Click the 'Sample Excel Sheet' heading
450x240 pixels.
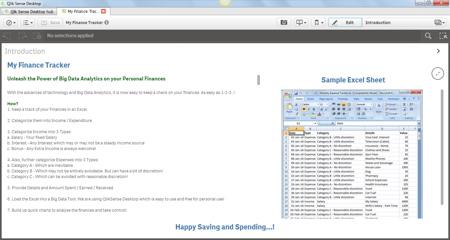[x=353, y=80]
